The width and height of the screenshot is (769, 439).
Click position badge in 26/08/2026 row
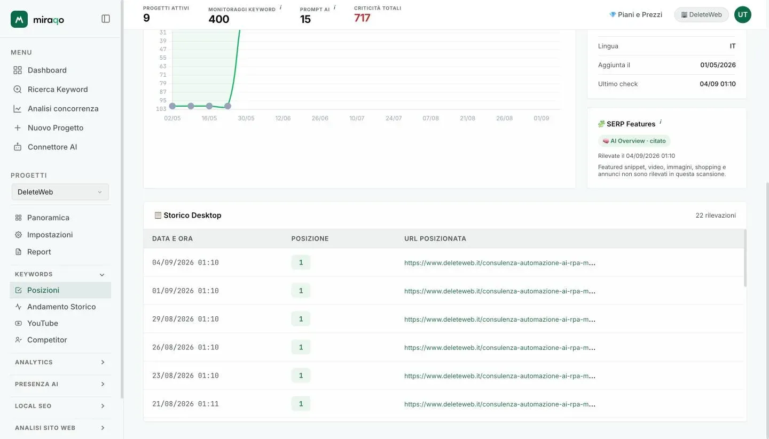pos(301,347)
